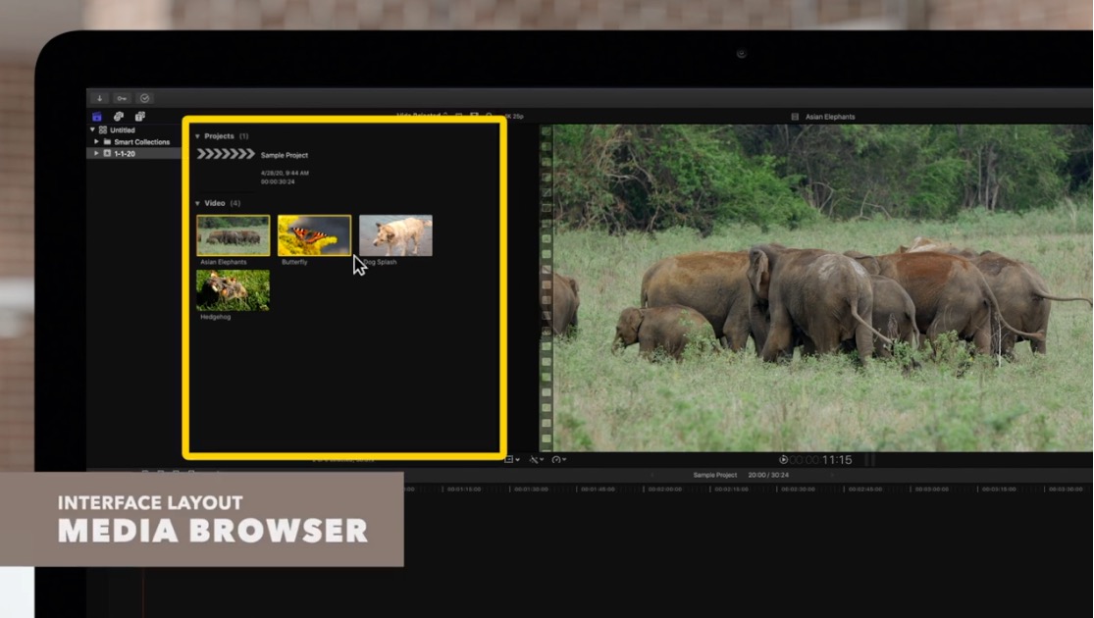Open the Keyword Editor key icon

122,98
